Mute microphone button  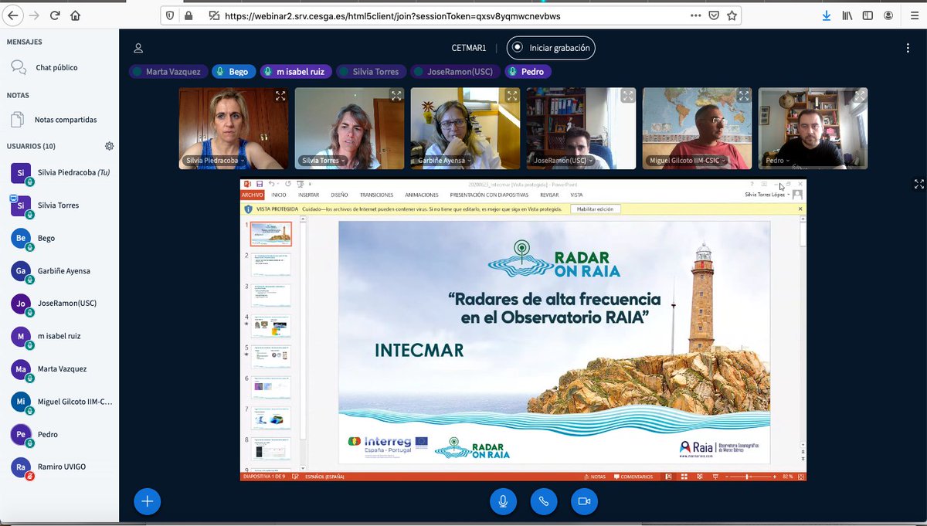tap(503, 501)
